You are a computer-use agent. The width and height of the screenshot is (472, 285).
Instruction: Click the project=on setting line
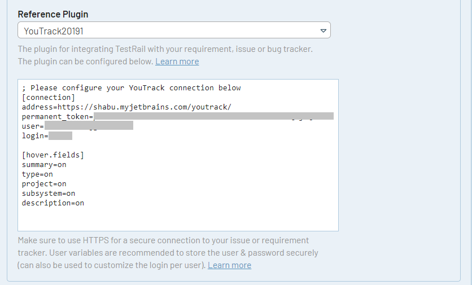tap(44, 183)
